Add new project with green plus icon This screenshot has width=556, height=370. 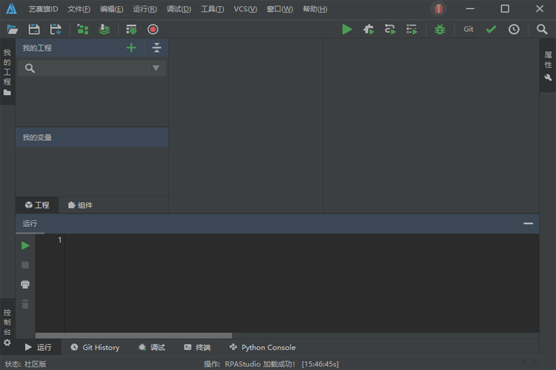pos(131,48)
